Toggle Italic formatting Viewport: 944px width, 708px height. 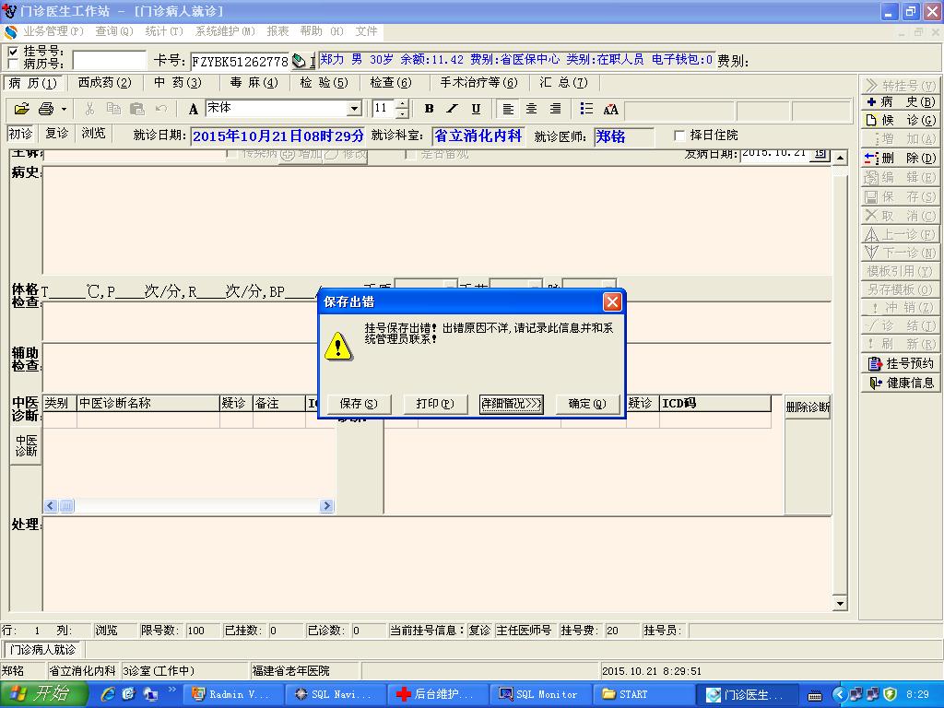(452, 109)
